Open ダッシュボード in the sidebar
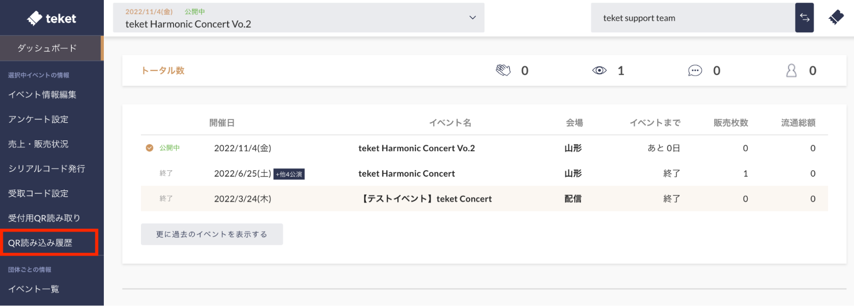Viewport: 854px width, 306px height. [x=52, y=48]
